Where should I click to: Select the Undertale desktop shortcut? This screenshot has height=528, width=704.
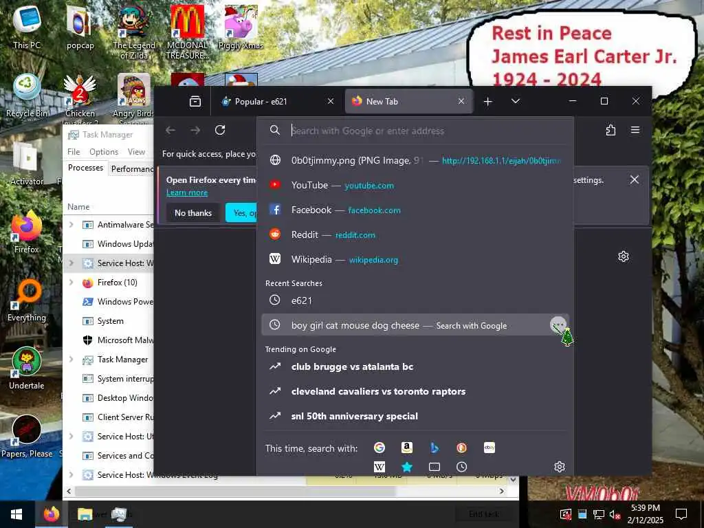[x=27, y=368]
